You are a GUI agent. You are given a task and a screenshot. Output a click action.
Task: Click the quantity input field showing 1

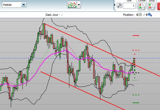[129, 6]
